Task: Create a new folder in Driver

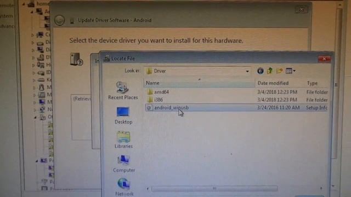Action: click(279, 71)
